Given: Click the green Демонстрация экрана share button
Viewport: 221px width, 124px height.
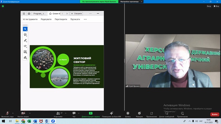Looking at the screenshot, I should [x=91, y=114].
